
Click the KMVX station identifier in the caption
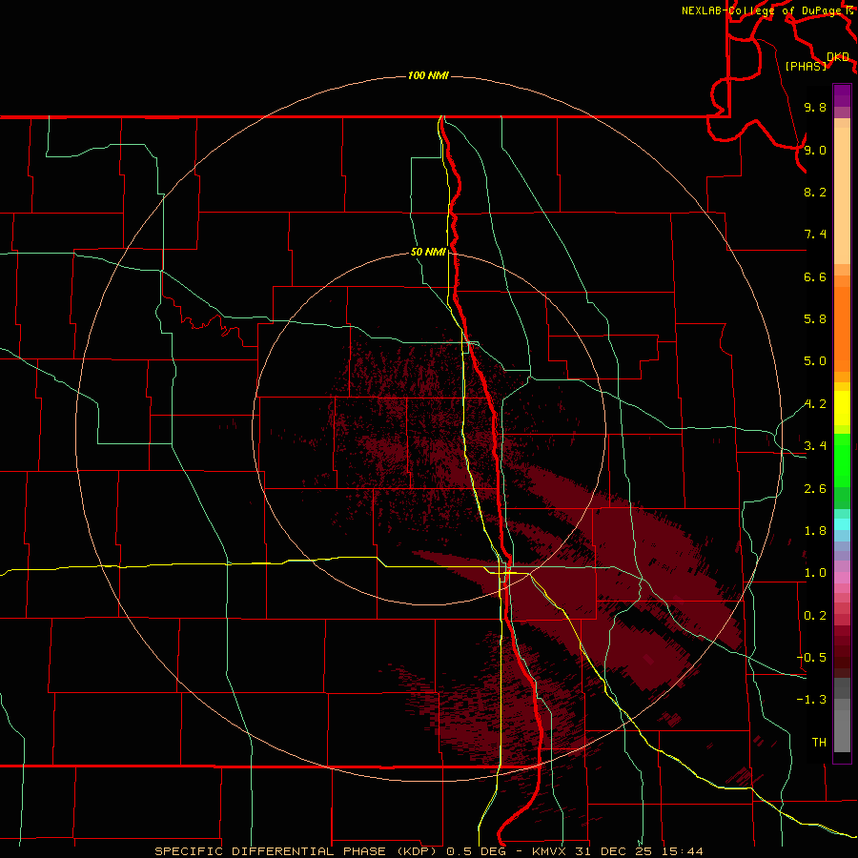pos(549,851)
